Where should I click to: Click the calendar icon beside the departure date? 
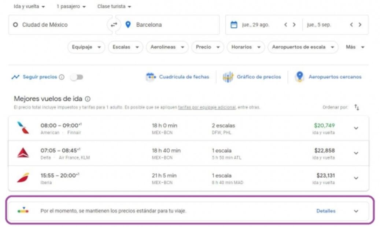(233, 25)
